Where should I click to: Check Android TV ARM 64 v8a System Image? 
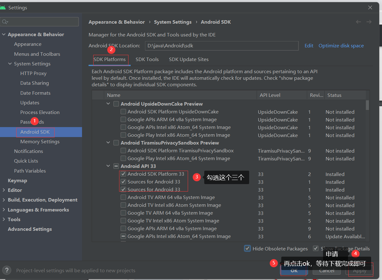[x=123, y=197]
